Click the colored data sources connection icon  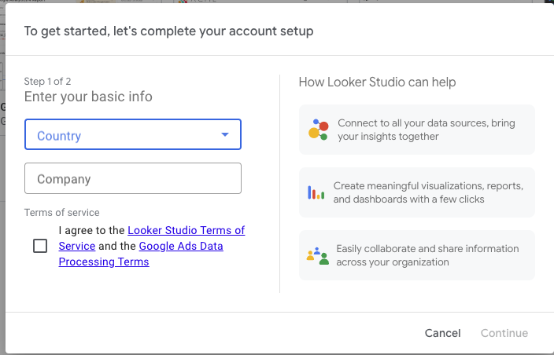click(x=319, y=130)
